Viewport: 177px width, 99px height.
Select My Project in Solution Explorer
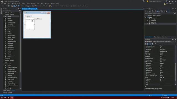153,19
